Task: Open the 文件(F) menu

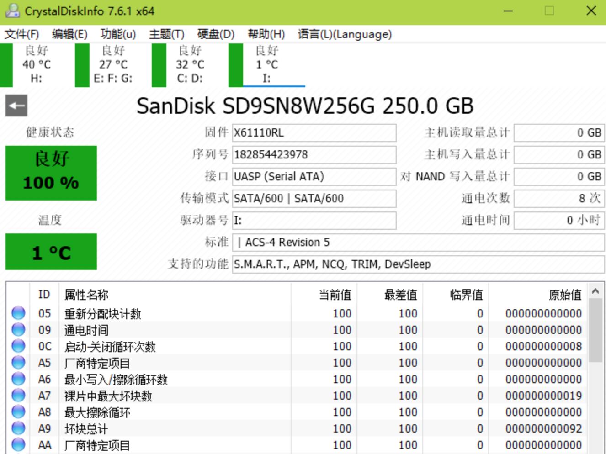Action: [x=21, y=34]
